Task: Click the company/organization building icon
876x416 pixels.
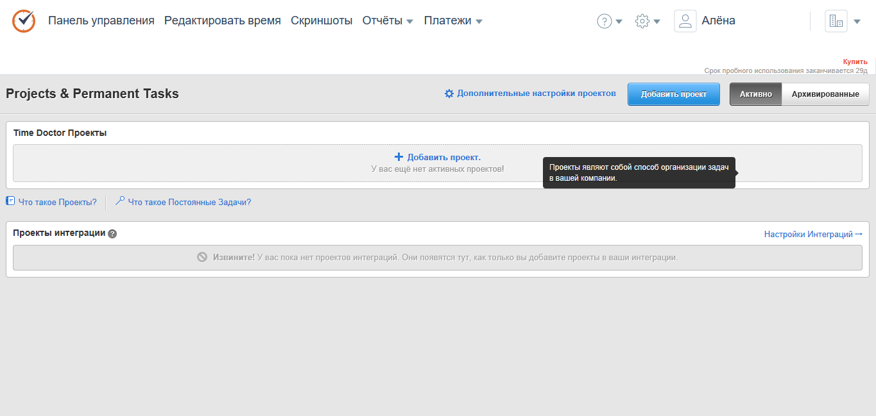Action: [836, 21]
